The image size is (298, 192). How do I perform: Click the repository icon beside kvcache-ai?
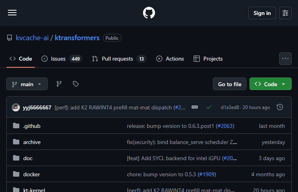9,38
